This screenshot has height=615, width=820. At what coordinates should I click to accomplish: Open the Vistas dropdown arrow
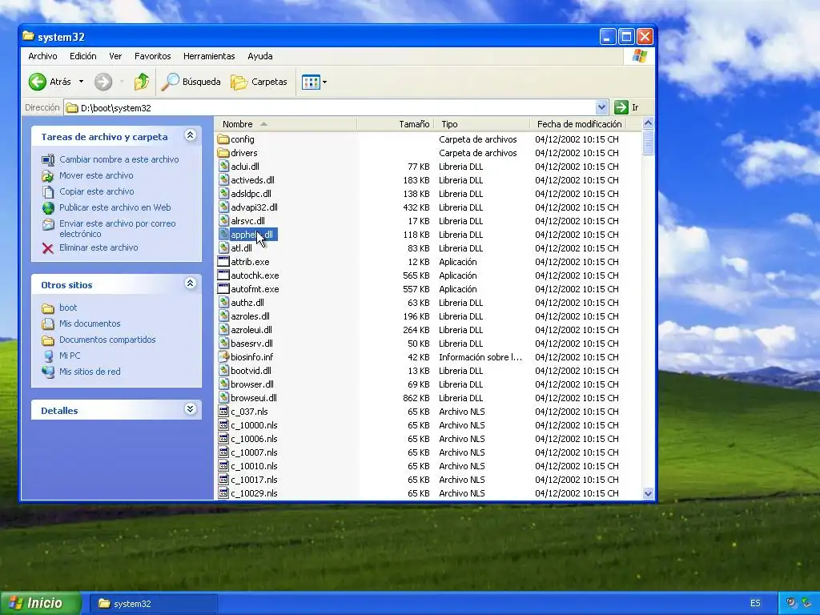325,82
